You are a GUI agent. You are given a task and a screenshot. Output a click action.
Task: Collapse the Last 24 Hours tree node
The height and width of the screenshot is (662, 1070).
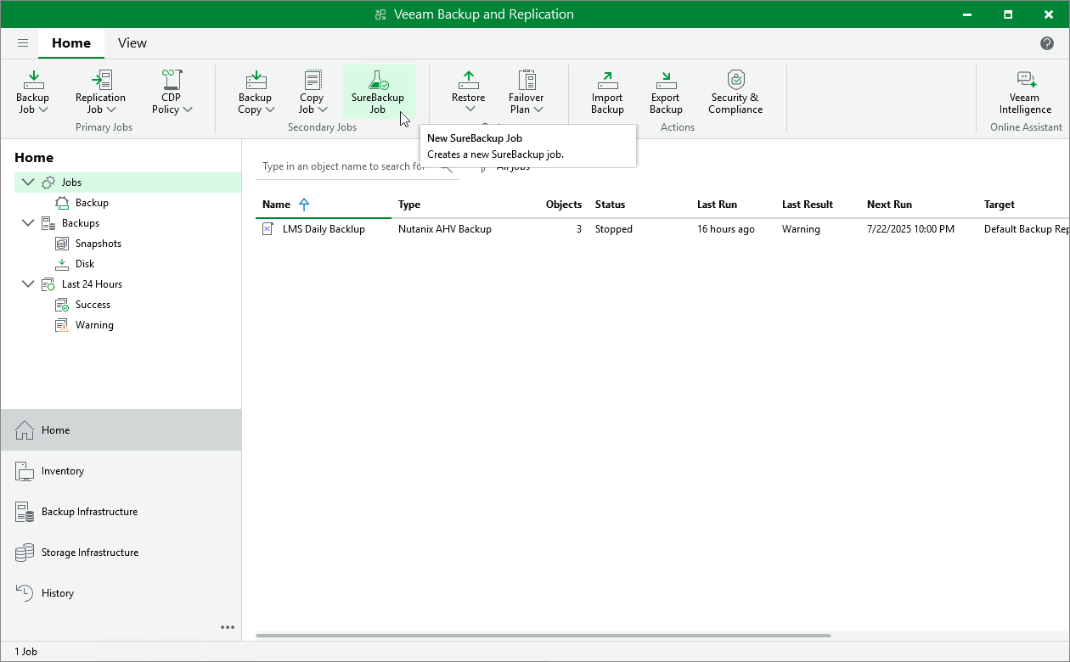[x=28, y=283]
